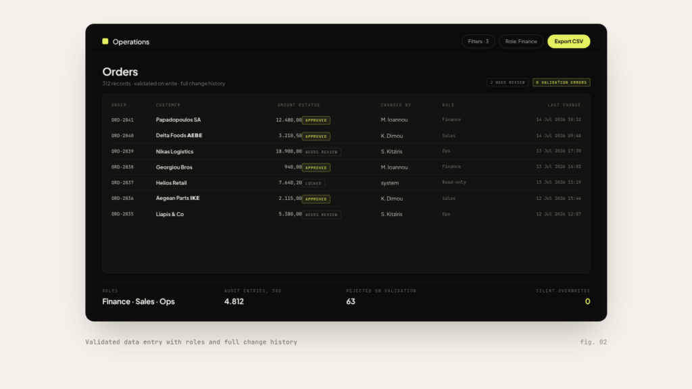
Task: Open order ORD-2837
Action: (123, 182)
